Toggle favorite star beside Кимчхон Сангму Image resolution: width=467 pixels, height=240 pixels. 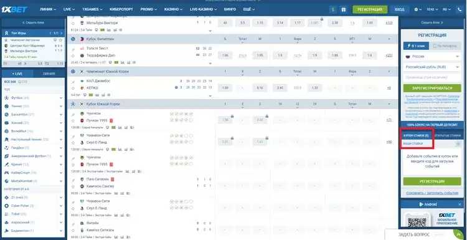click(x=73, y=186)
